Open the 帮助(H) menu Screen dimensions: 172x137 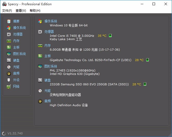[35, 11]
